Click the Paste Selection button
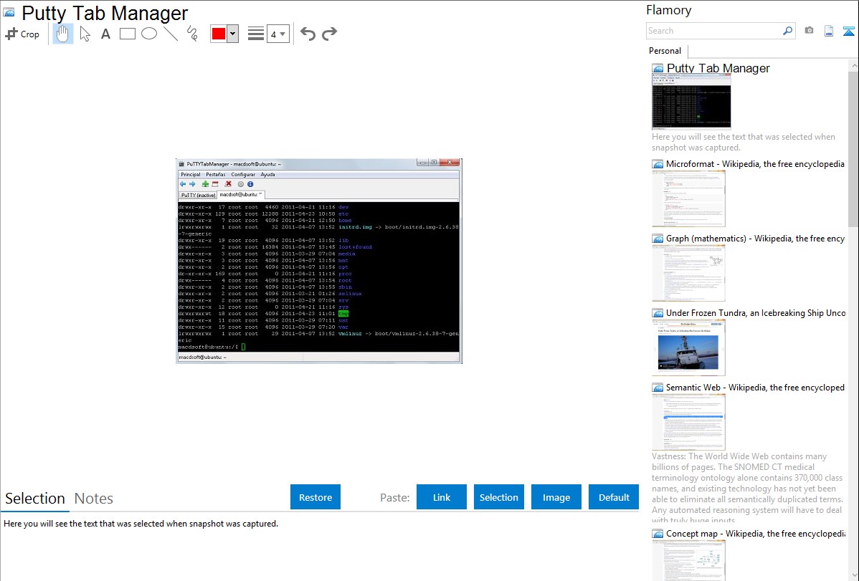The width and height of the screenshot is (859, 581). [498, 497]
